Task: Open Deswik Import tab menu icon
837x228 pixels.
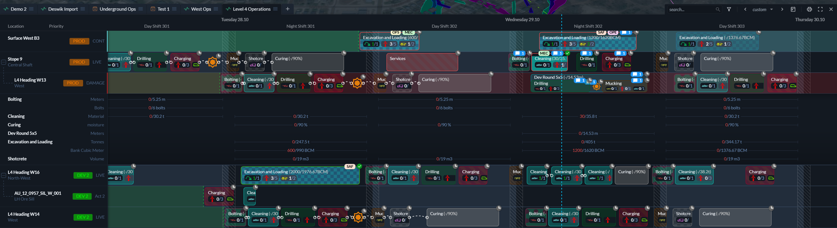Action: pos(83,9)
